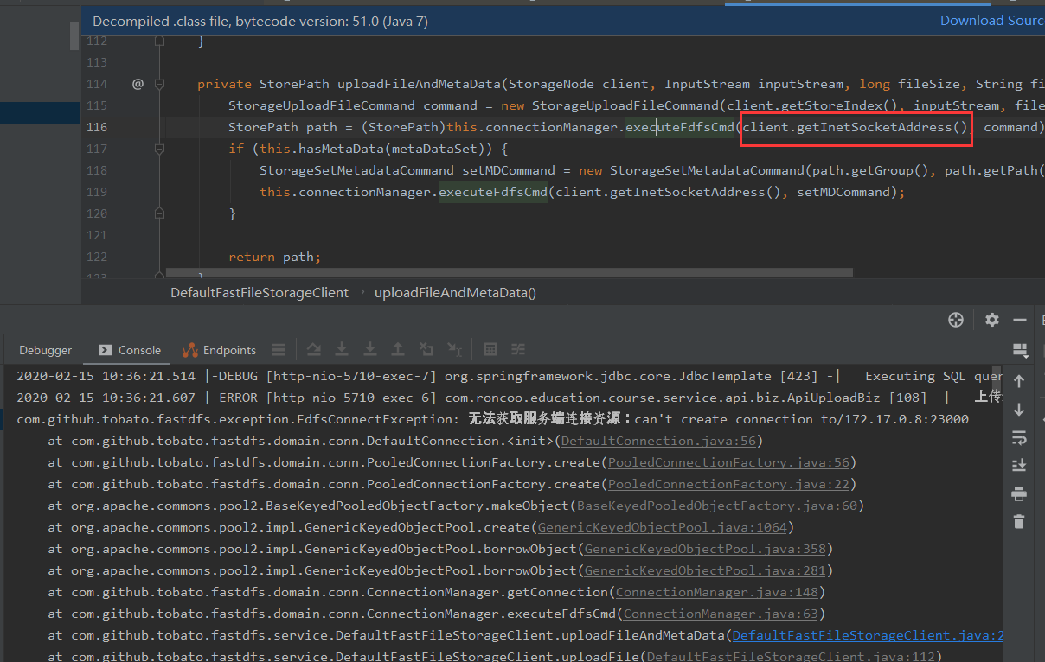The width and height of the screenshot is (1045, 662).
Task: Click the Step Out up-arrow icon
Action: point(398,348)
